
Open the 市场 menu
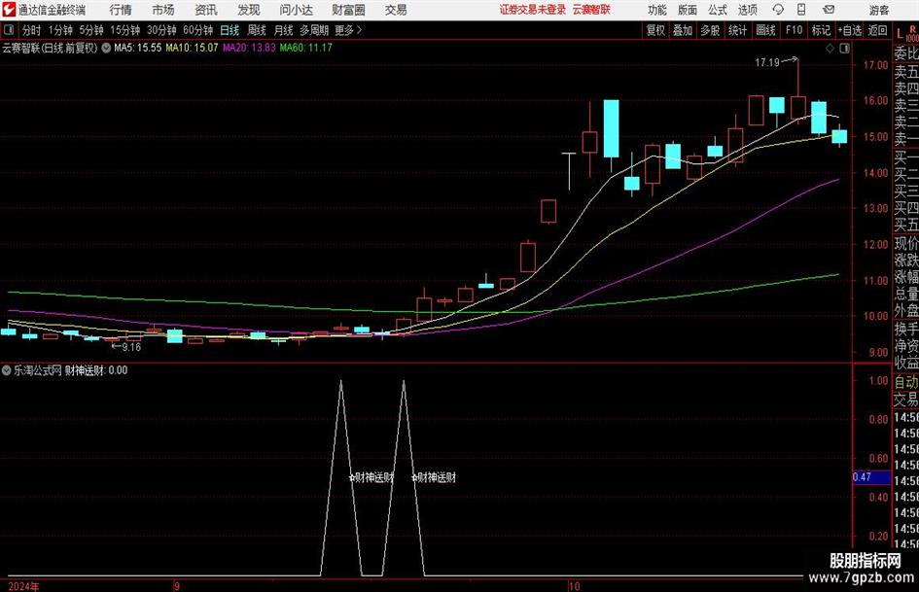pyautogui.click(x=163, y=10)
